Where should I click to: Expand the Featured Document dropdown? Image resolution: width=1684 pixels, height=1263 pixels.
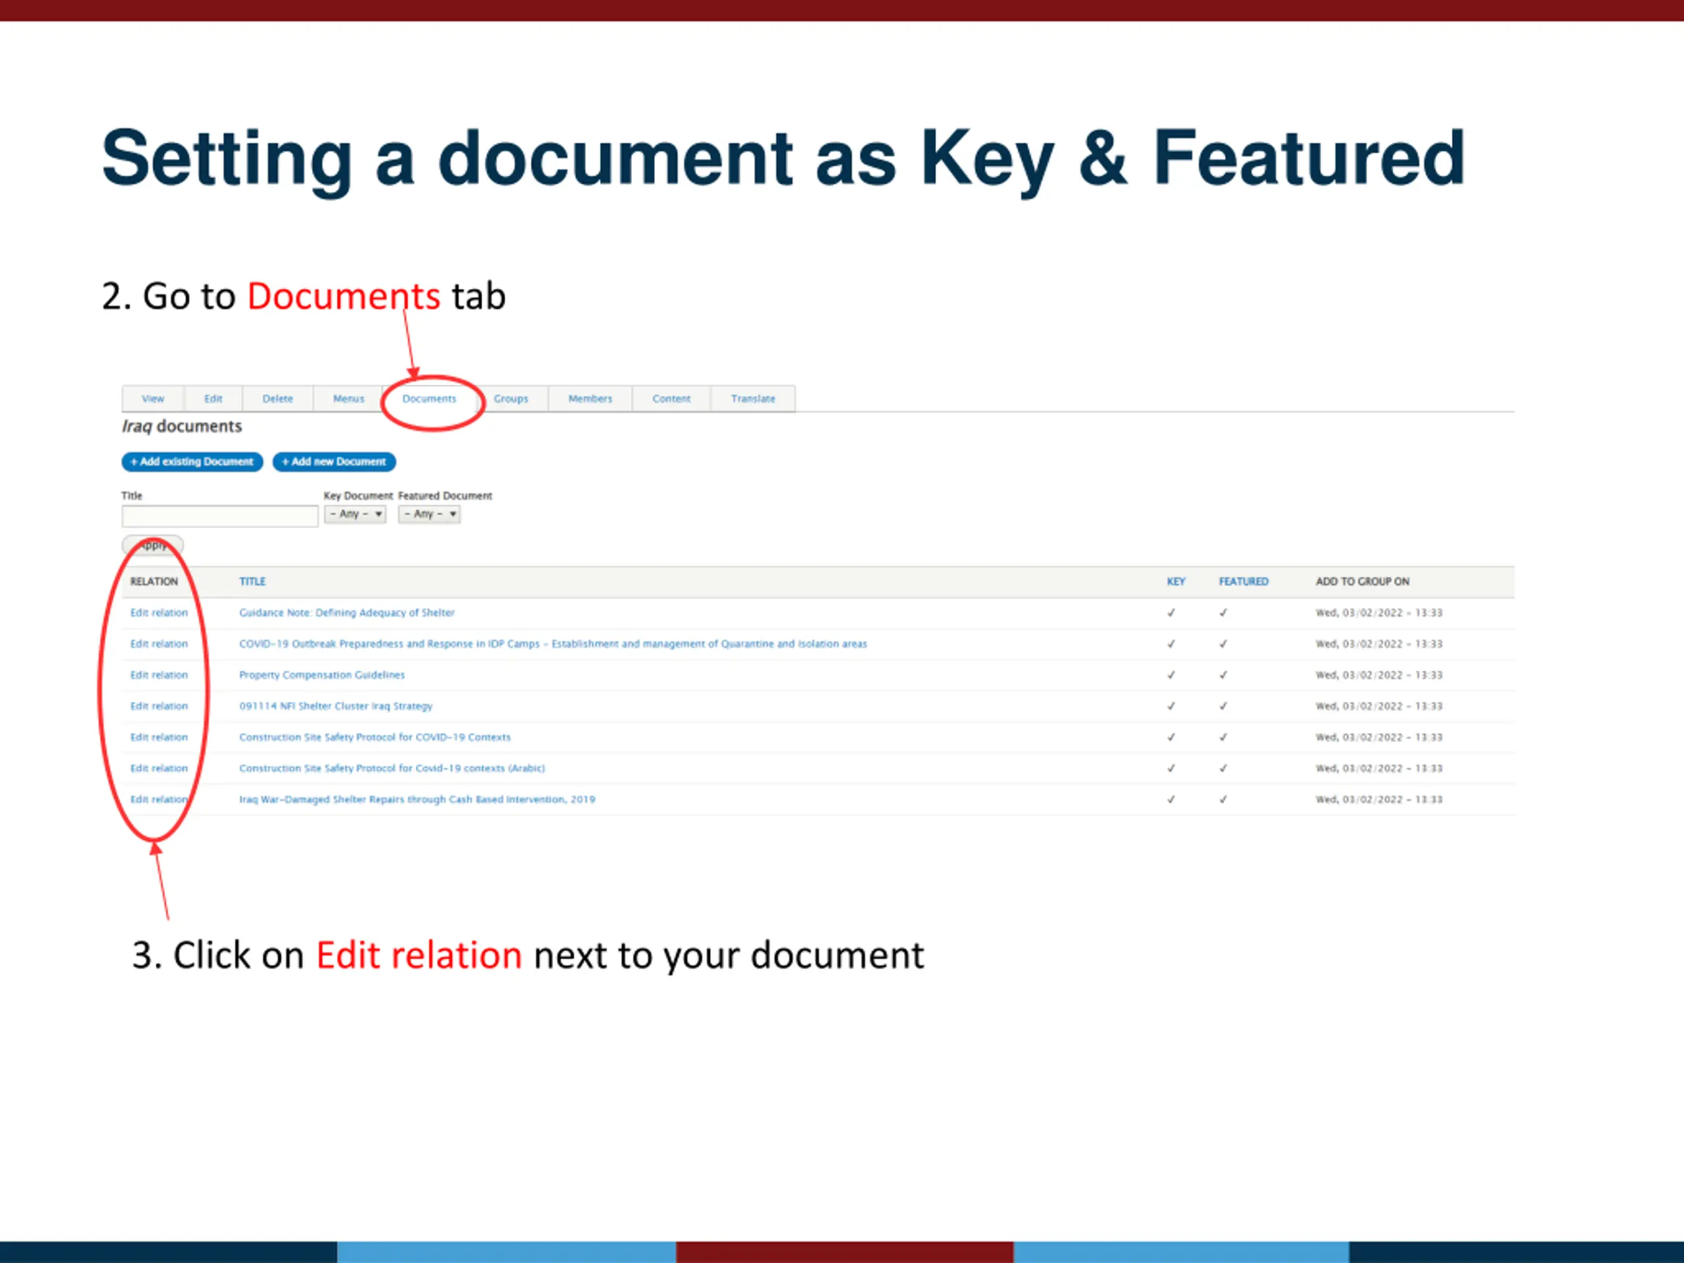click(430, 514)
